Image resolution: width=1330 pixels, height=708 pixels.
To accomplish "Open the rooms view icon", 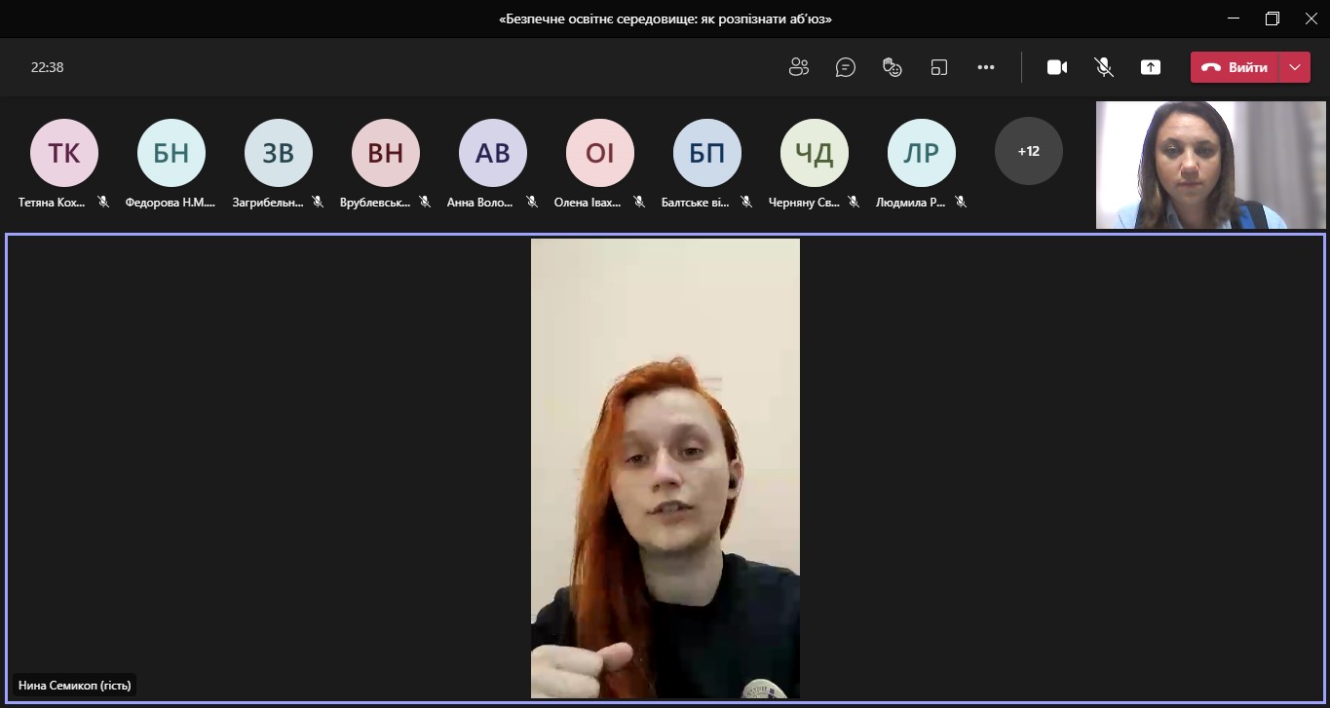I will click(x=939, y=67).
